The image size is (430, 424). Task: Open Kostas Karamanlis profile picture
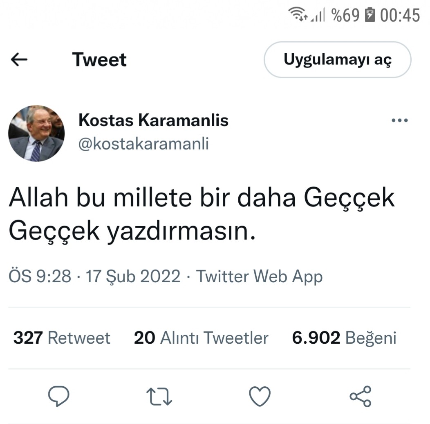pos(36,133)
